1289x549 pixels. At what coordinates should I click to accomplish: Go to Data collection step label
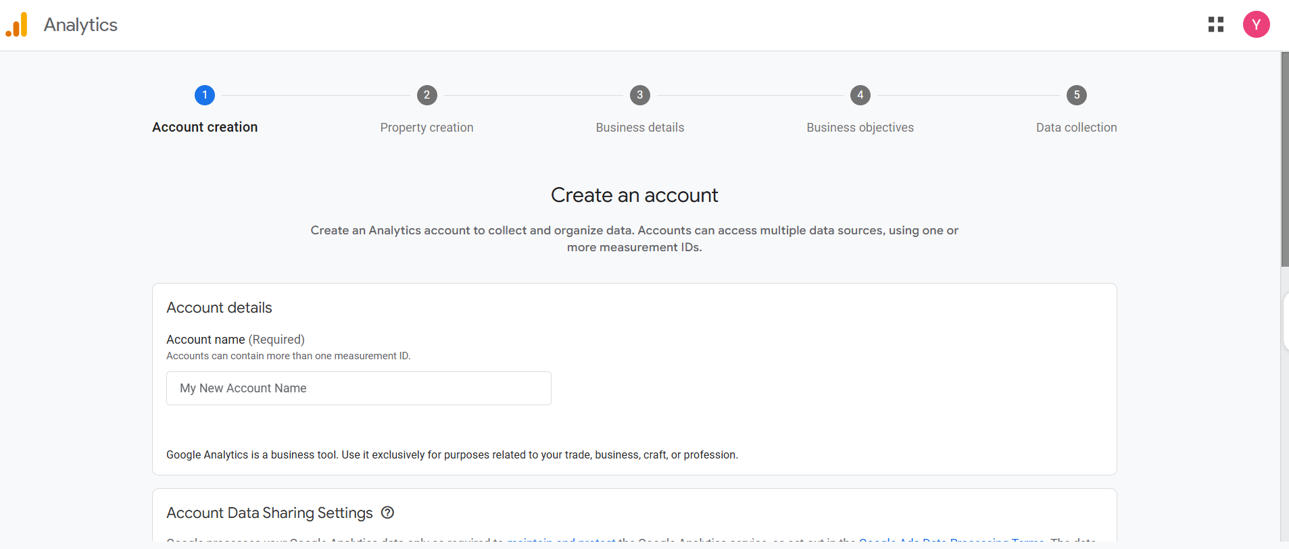tap(1077, 128)
